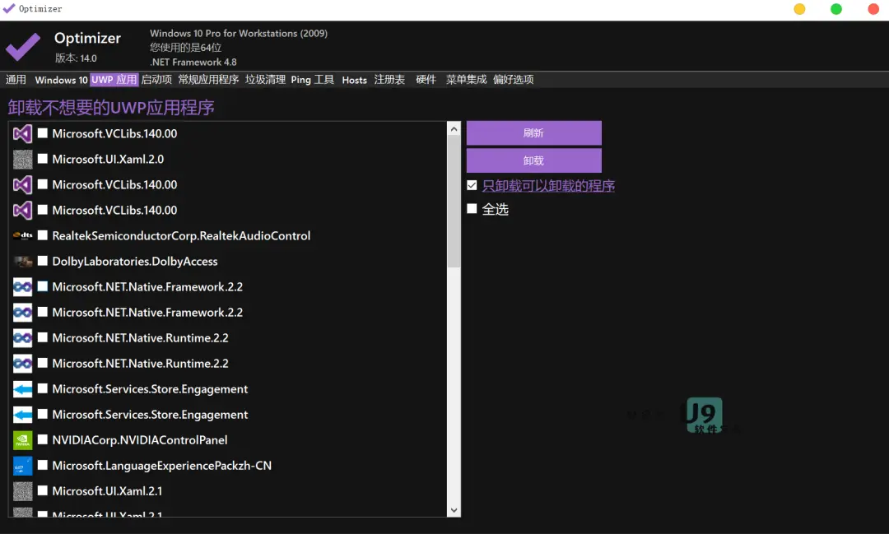The height and width of the screenshot is (534, 889).
Task: Check the LanguageExperiencePackzh-CN checkbox
Action: (43, 465)
